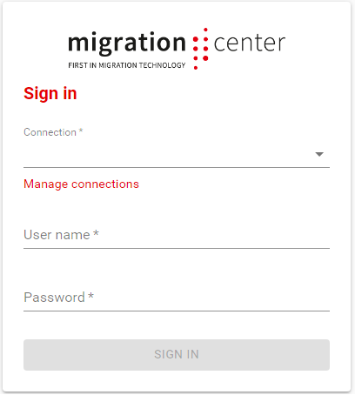This screenshot has height=395, width=355.
Task: Click the asterisk after Password
Action: click(x=91, y=296)
